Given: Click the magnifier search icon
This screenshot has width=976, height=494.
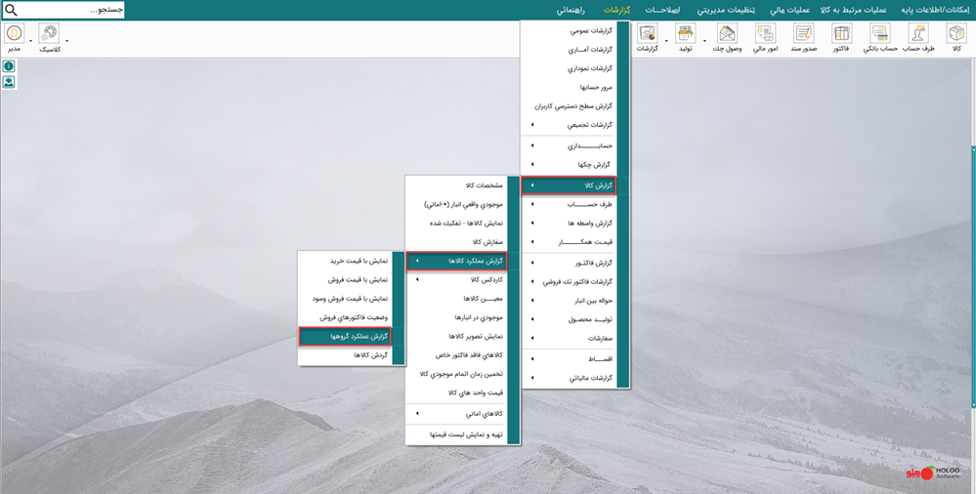Looking at the screenshot, I should (x=11, y=10).
